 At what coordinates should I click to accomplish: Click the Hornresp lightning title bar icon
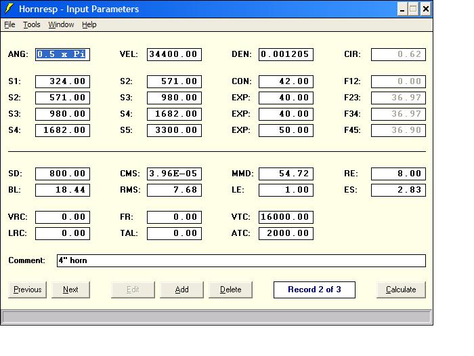[9, 9]
